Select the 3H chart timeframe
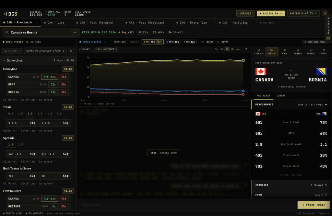Screen dimensions: 332x216 pos(221,49)
